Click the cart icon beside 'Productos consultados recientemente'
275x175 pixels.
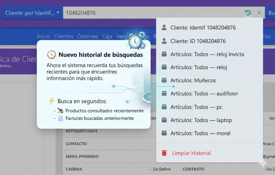pos(60,110)
